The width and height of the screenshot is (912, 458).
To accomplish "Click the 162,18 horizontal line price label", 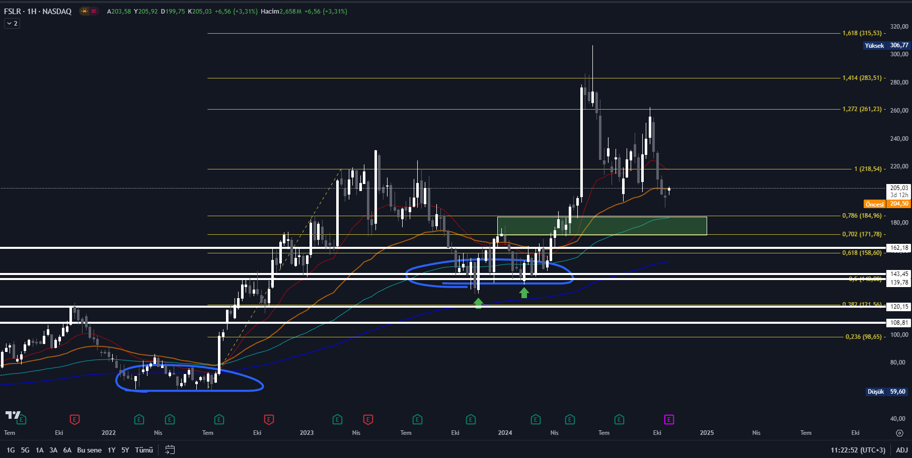I will (899, 248).
